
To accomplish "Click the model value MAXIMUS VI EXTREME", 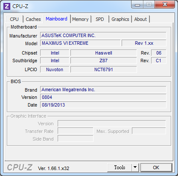I will [x=80, y=43].
